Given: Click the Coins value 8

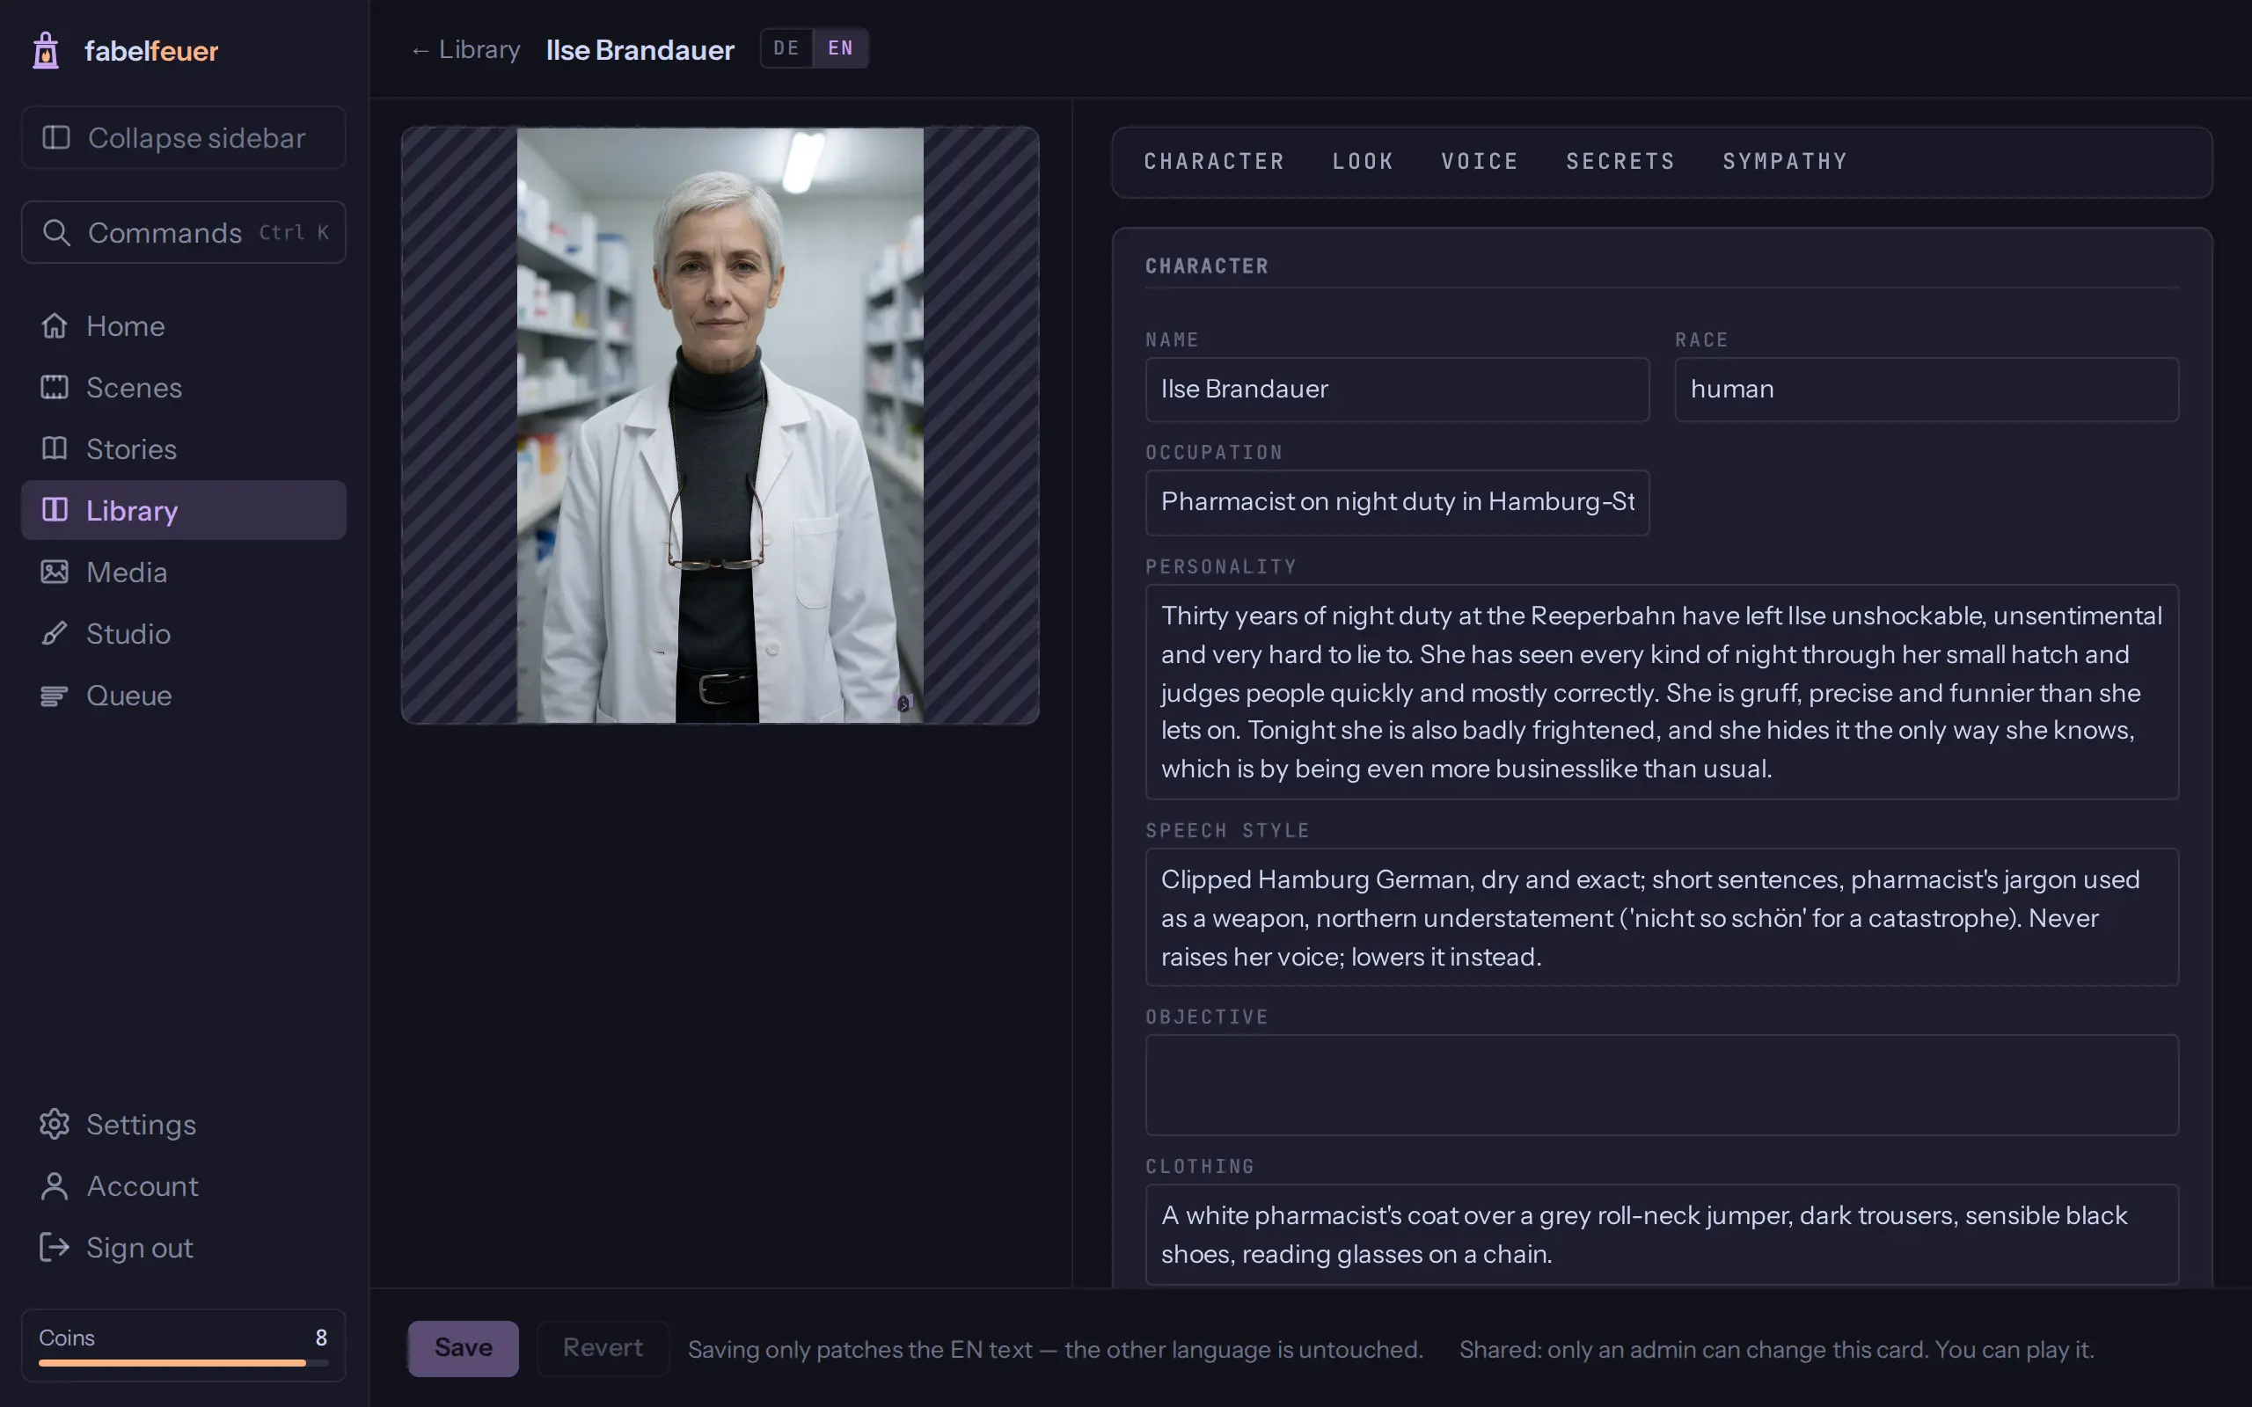Looking at the screenshot, I should pyautogui.click(x=321, y=1338).
